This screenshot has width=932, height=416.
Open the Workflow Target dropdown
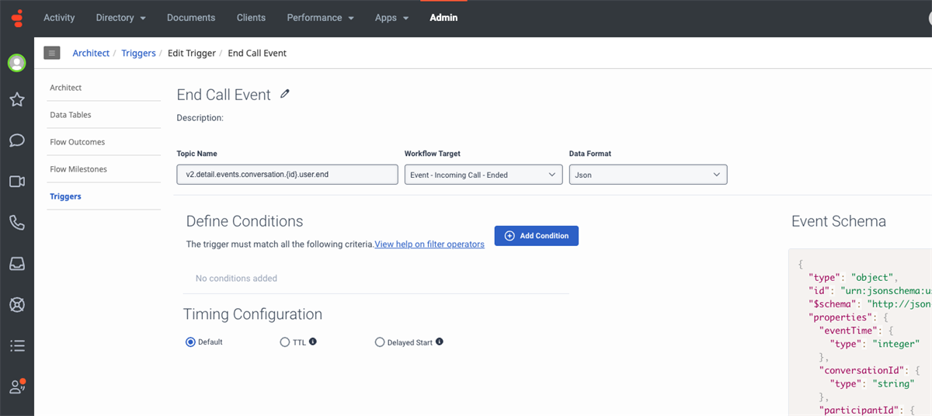tap(483, 175)
